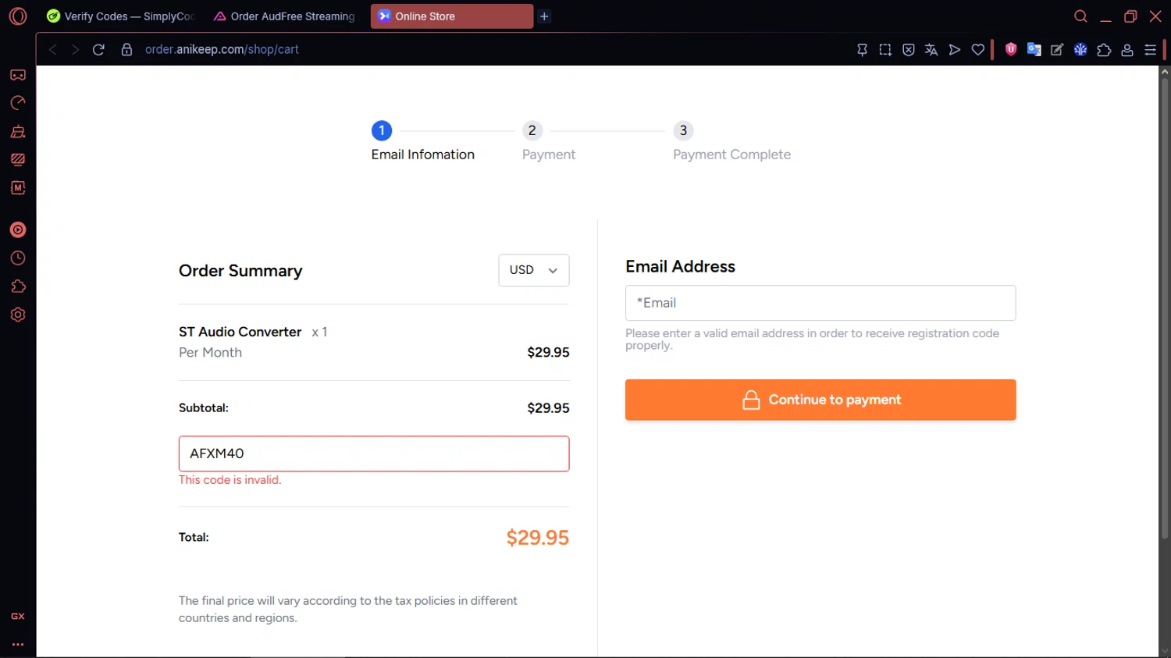Go back to previous page
Screen dimensions: 1171x658
click(x=52, y=49)
